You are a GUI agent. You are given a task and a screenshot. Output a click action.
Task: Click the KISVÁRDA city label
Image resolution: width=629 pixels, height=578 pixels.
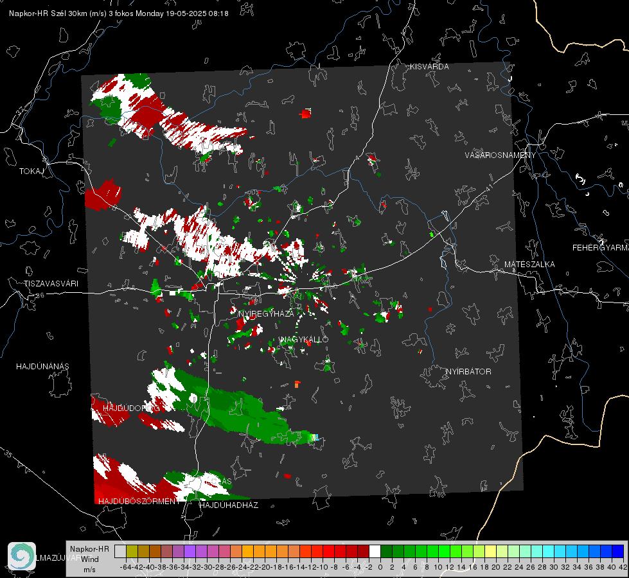tap(429, 67)
